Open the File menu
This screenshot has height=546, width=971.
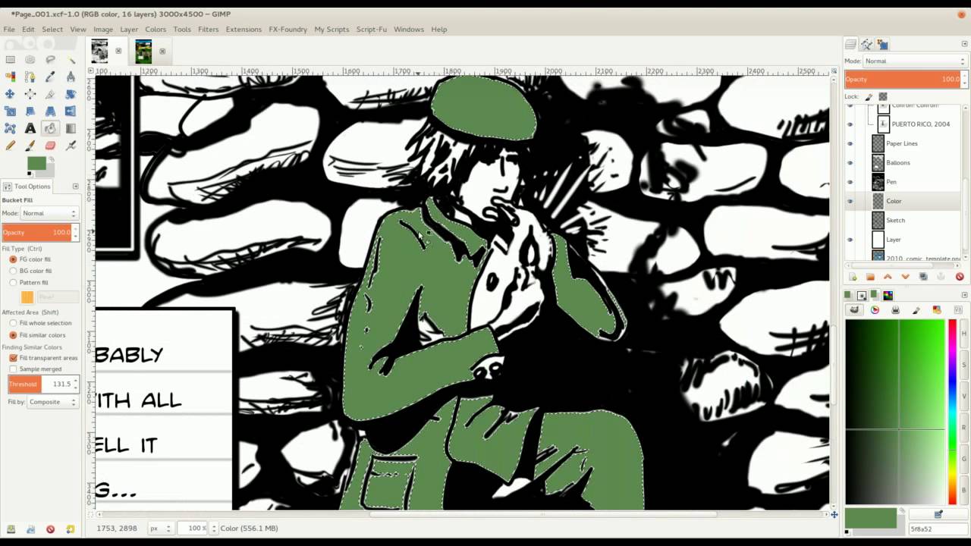coord(9,29)
